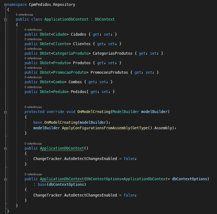Open '5 referências' CodeLens above the class
The image size is (217, 214).
24,15
